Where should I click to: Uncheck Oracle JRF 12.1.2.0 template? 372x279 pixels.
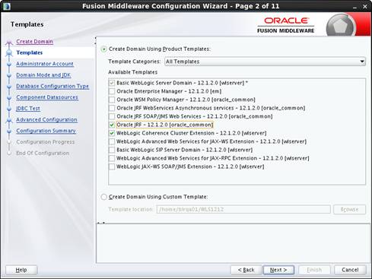[x=112, y=125]
